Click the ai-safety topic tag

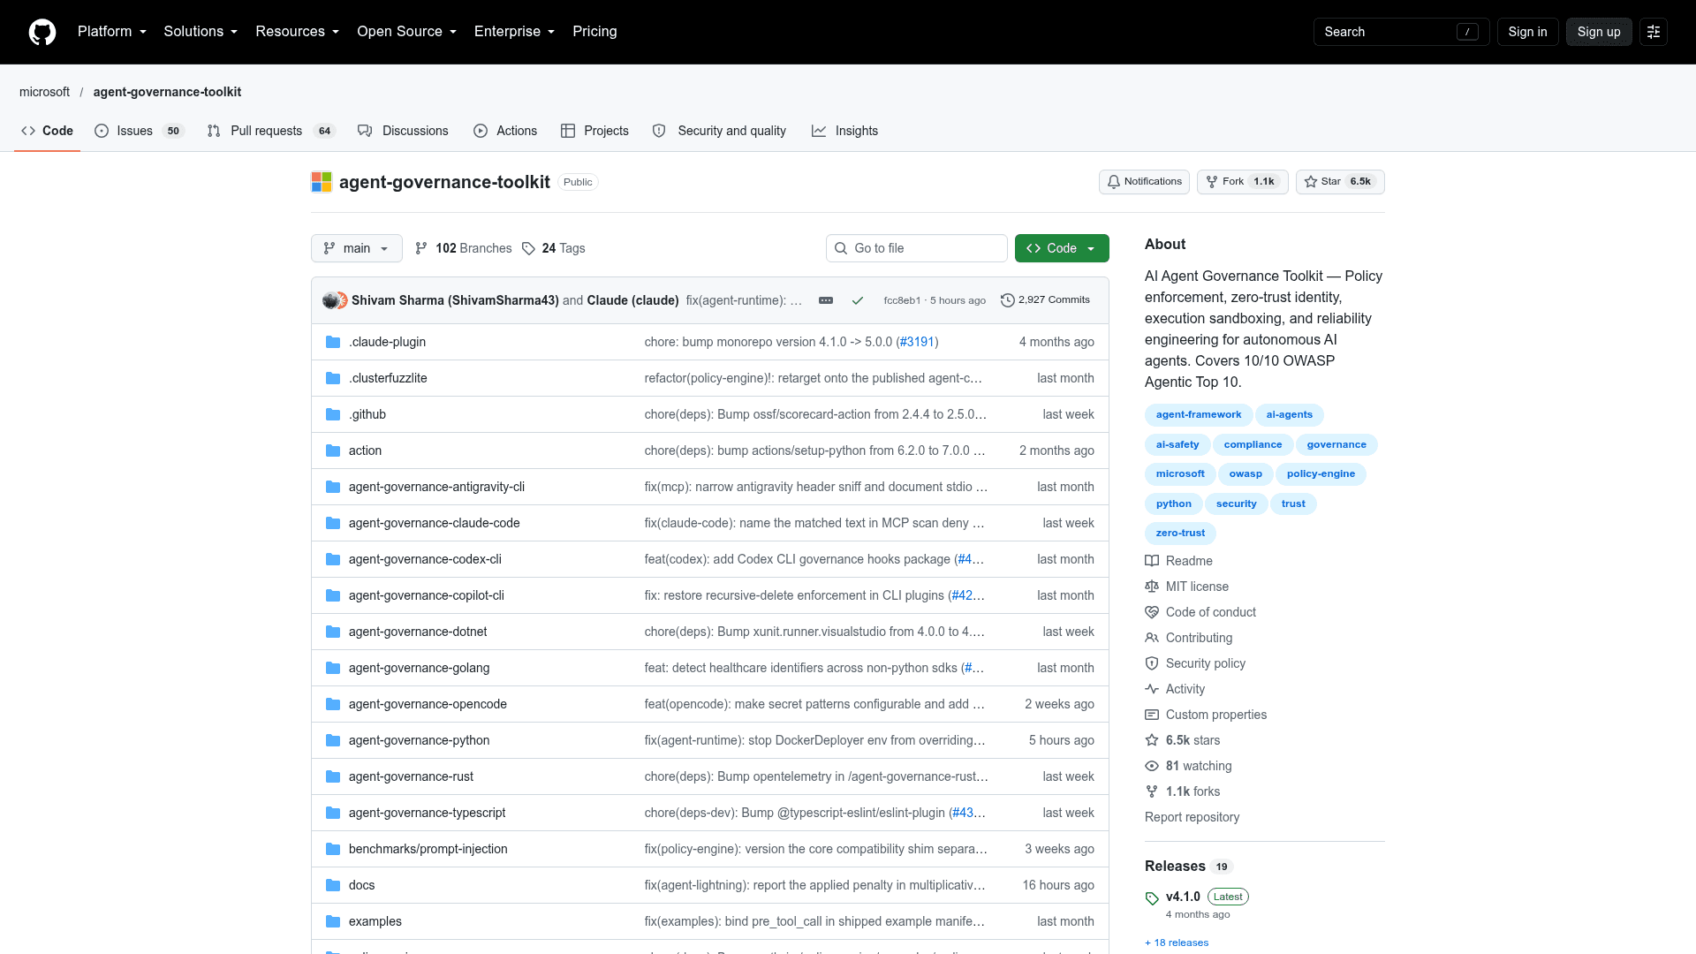1177,445
